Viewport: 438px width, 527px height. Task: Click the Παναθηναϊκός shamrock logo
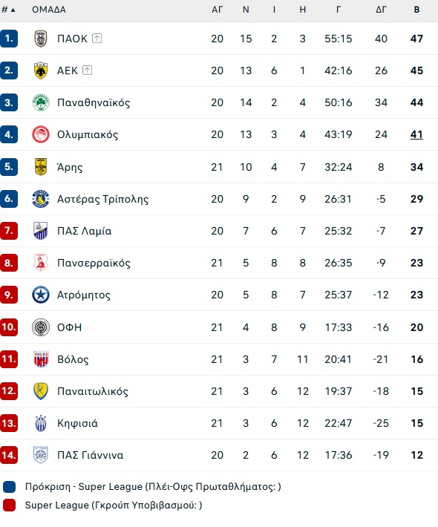click(41, 102)
